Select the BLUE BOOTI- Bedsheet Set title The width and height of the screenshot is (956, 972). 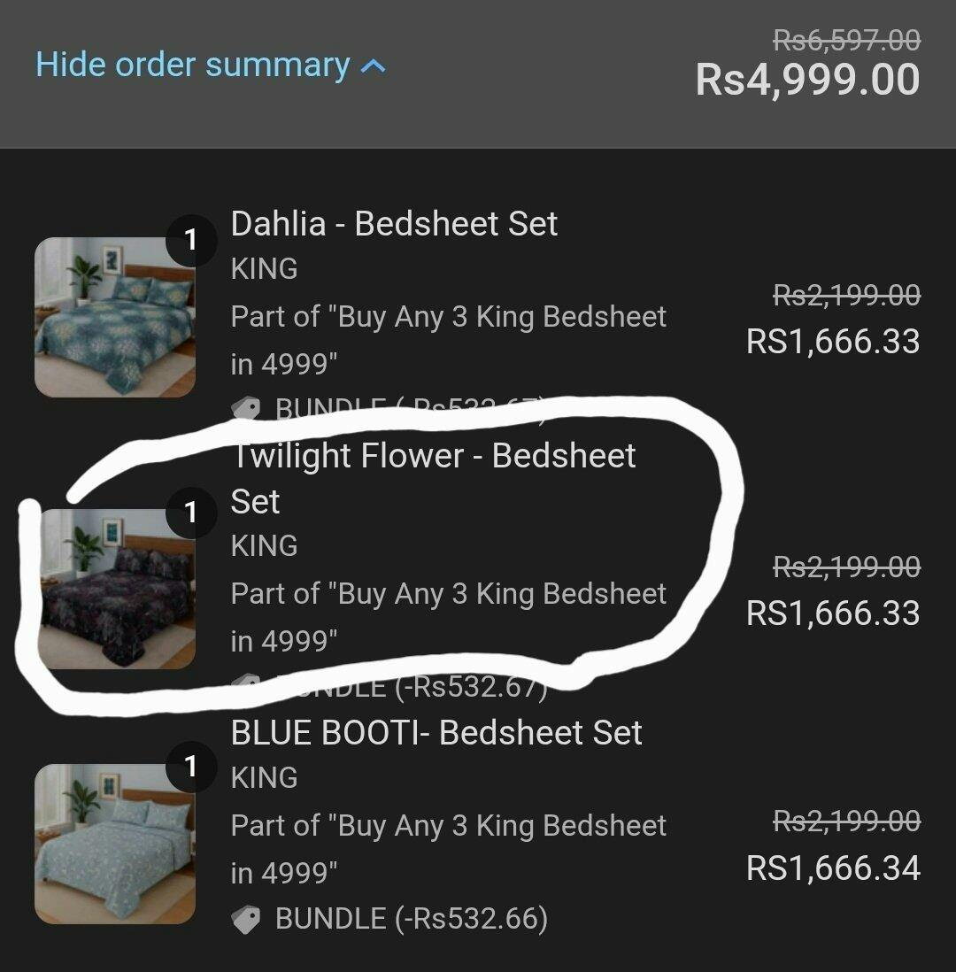[x=436, y=733]
